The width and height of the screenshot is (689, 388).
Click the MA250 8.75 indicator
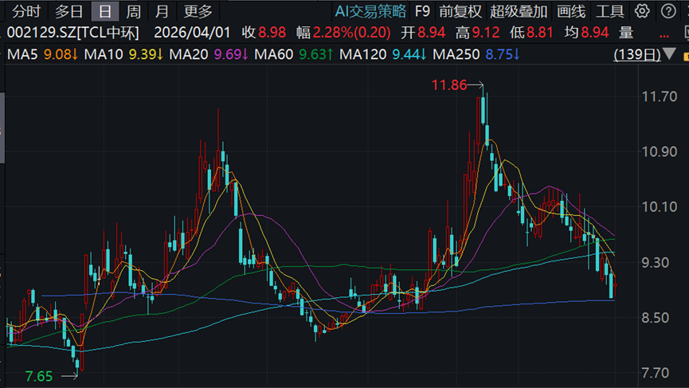pos(476,54)
